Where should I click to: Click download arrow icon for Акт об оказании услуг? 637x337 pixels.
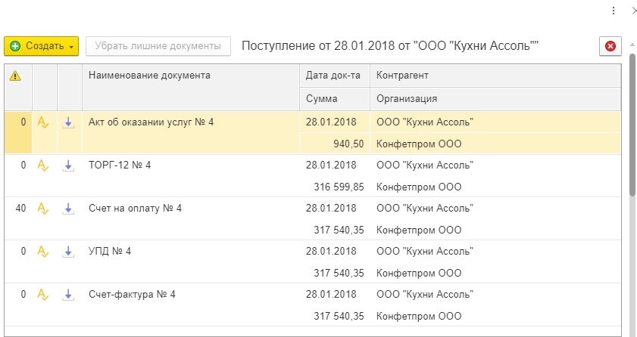pyautogui.click(x=68, y=122)
